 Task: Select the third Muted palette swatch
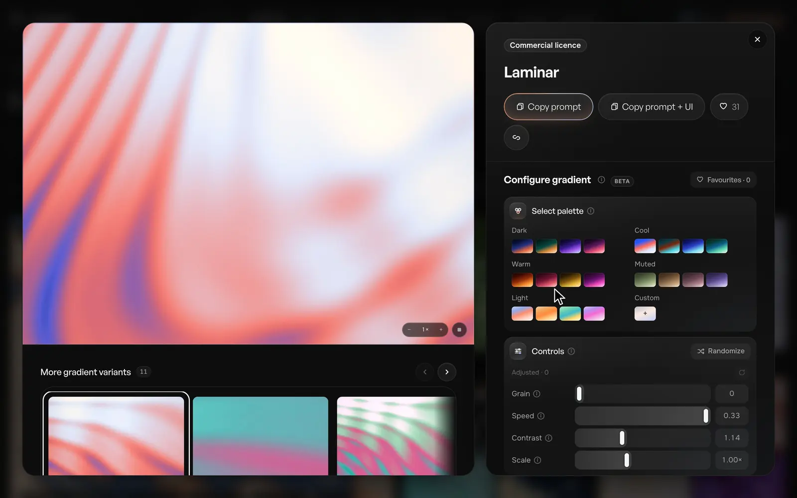[693, 280]
